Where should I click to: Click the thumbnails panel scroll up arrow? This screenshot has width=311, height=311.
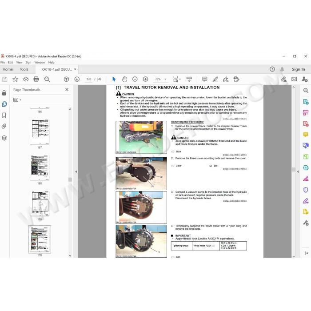70,109
